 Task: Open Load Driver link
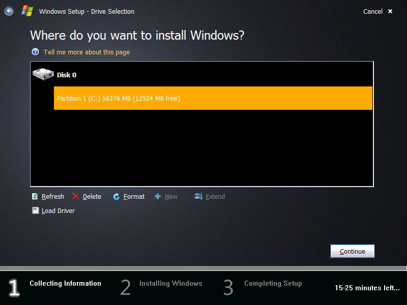click(x=58, y=211)
